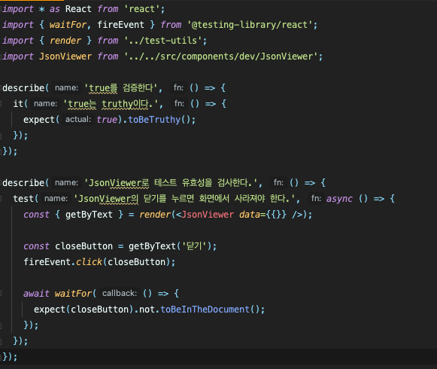Click the 'not' modifier
Viewport: 437px width, 369px height.
click(147, 310)
